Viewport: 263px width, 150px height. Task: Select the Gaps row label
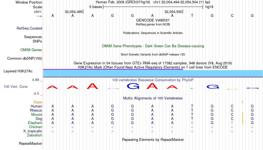tap(38, 102)
